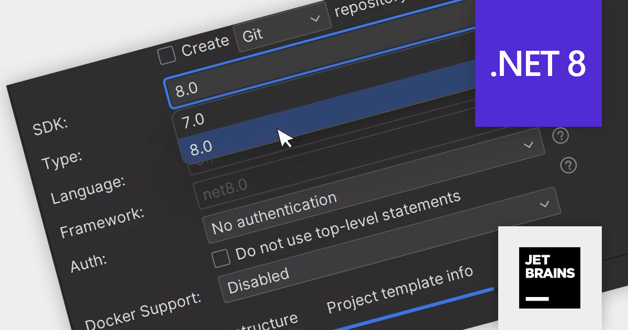Viewport: 628px width, 330px height.
Task: Click the chevron on the Git selector
Action: [x=316, y=18]
